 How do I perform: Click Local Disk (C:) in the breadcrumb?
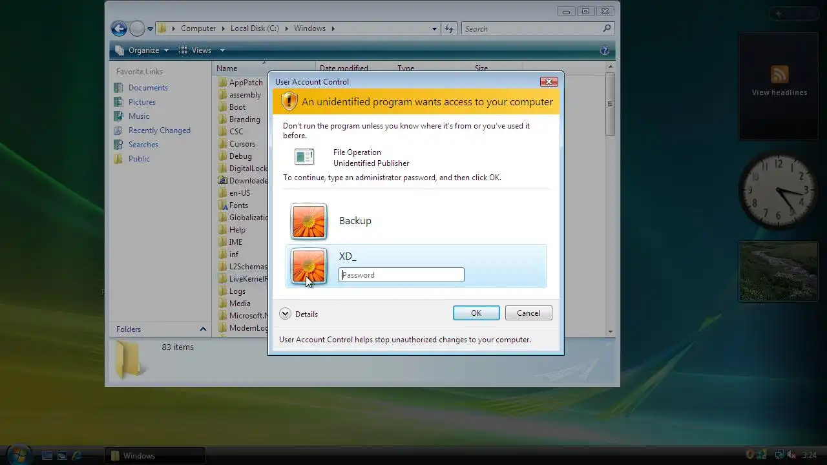[255, 28]
